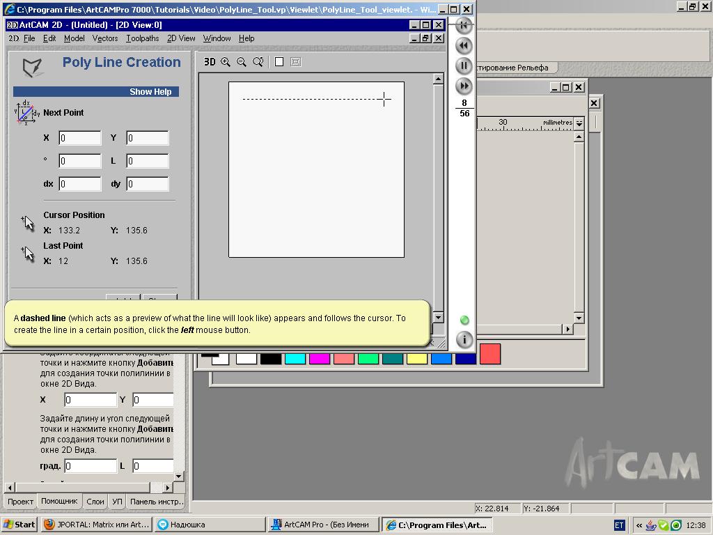Click the град. angle input field
Image resolution: width=713 pixels, height=535 pixels.
(91, 466)
